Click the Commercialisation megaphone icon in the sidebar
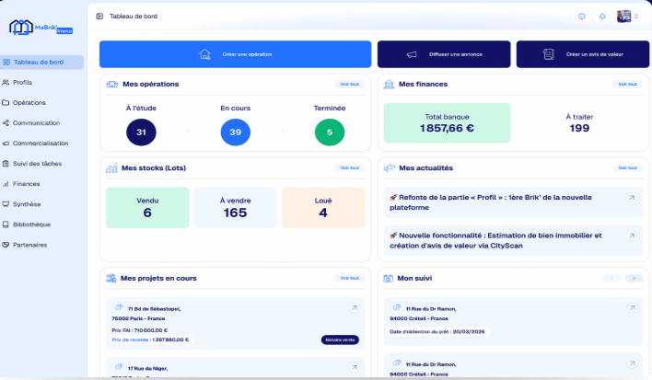 pos(6,143)
